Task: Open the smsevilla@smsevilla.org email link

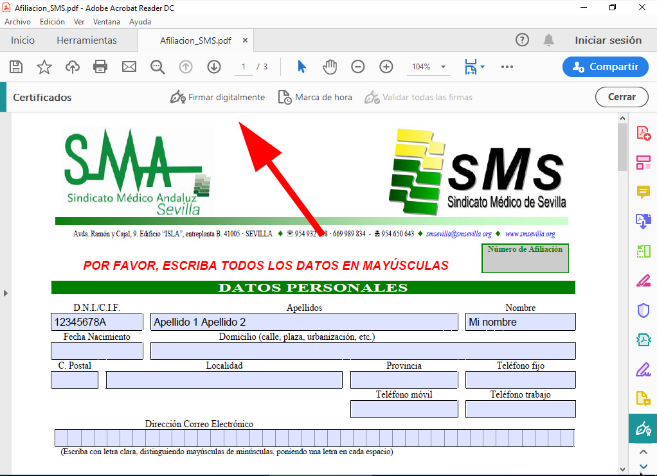Action: click(x=459, y=234)
